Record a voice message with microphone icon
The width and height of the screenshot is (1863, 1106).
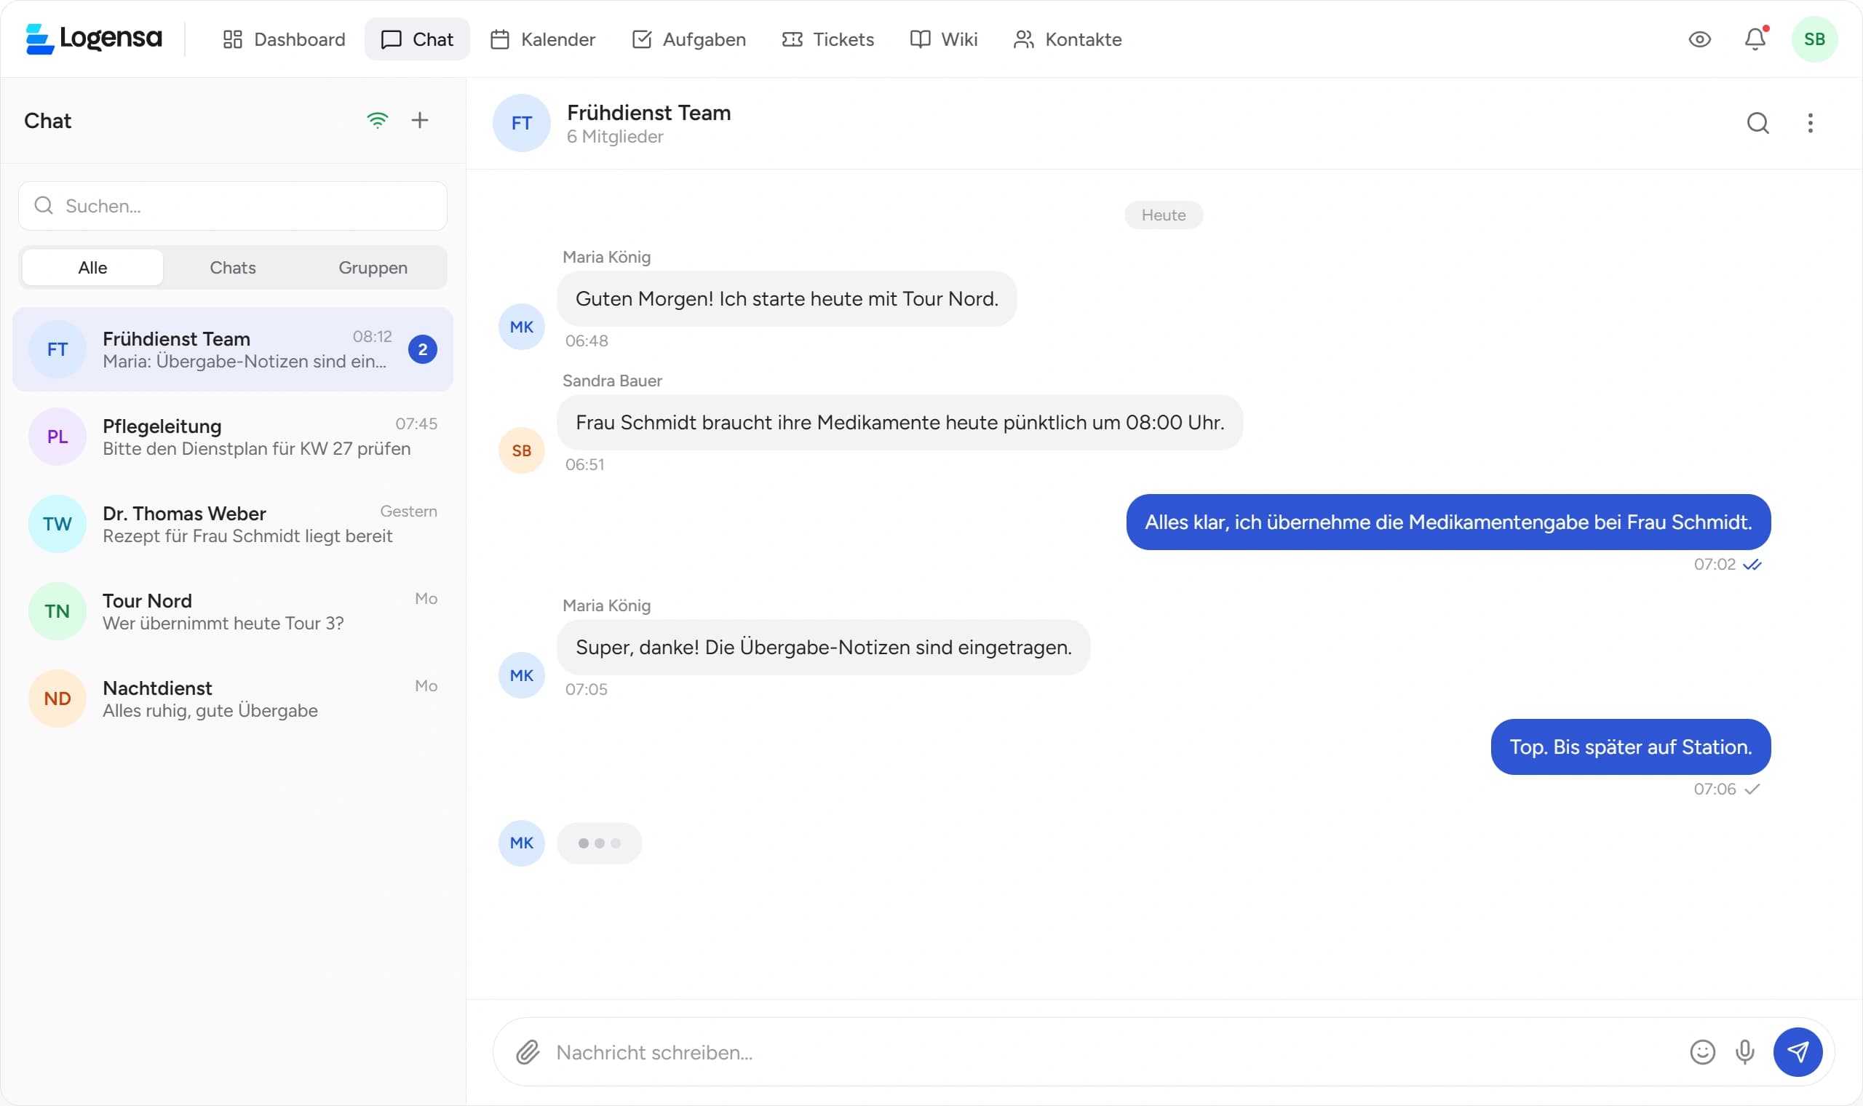coord(1744,1052)
